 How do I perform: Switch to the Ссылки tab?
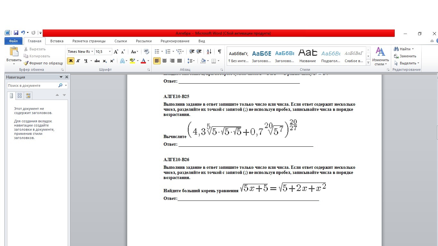click(121, 41)
